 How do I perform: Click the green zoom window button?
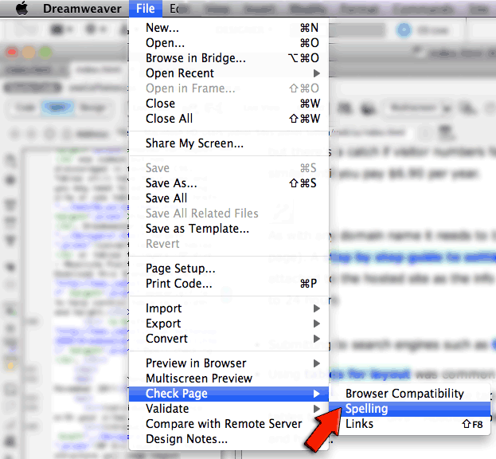pyautogui.click(x=45, y=53)
